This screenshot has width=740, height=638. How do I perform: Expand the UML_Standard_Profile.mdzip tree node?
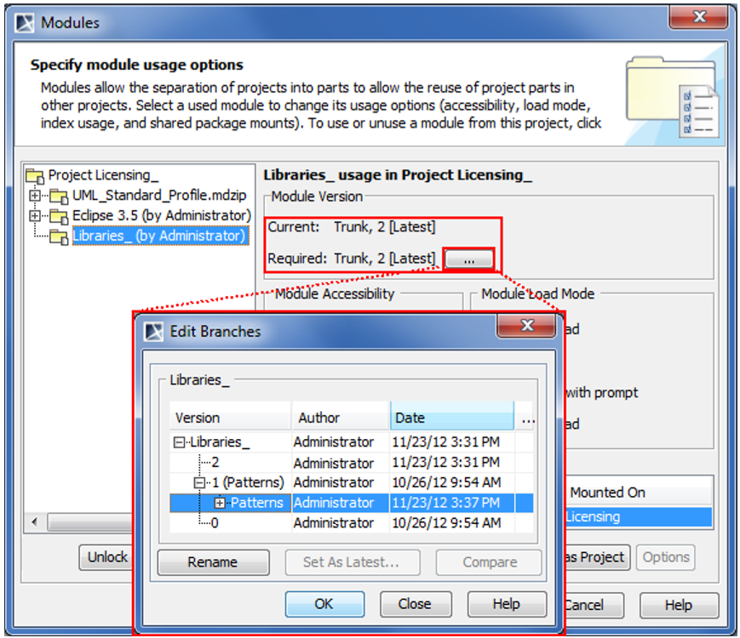(34, 195)
